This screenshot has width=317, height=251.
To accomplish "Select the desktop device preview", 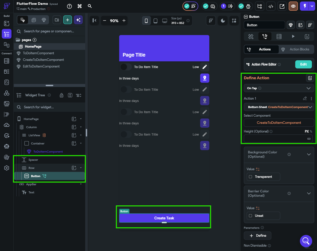I will click(x=165, y=21).
